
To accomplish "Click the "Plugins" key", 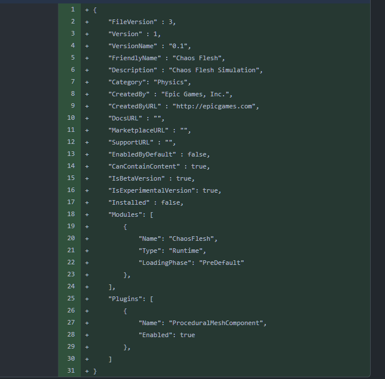I will click(125, 299).
